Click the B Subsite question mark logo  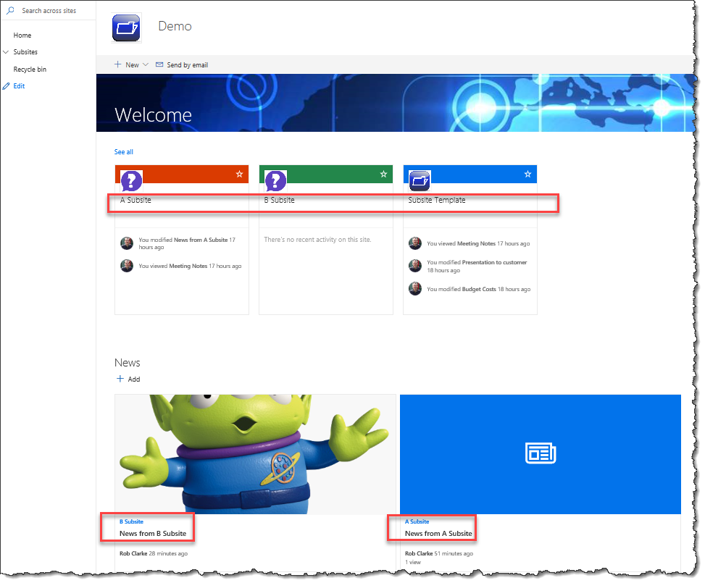tap(275, 181)
